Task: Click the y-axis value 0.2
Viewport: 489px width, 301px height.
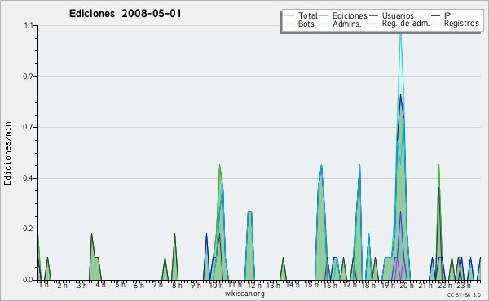Action: (29, 229)
